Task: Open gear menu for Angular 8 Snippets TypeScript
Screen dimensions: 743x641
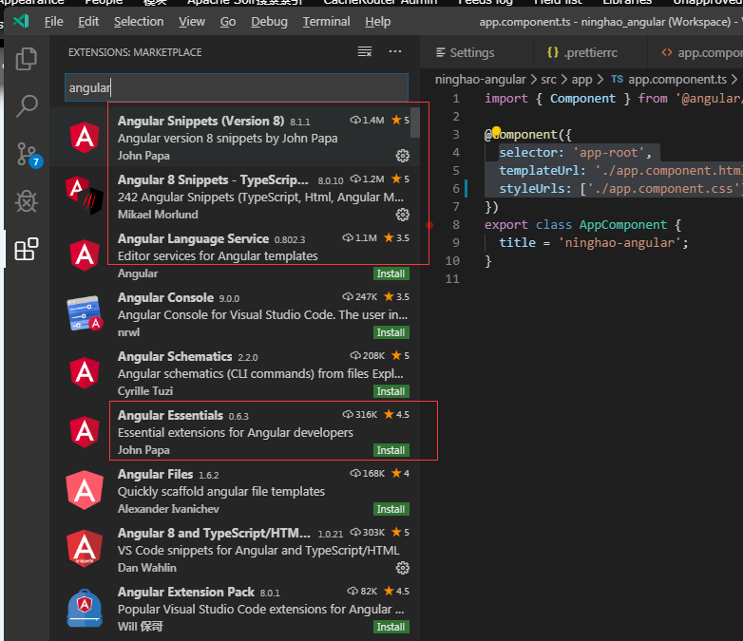Action: pyautogui.click(x=402, y=215)
